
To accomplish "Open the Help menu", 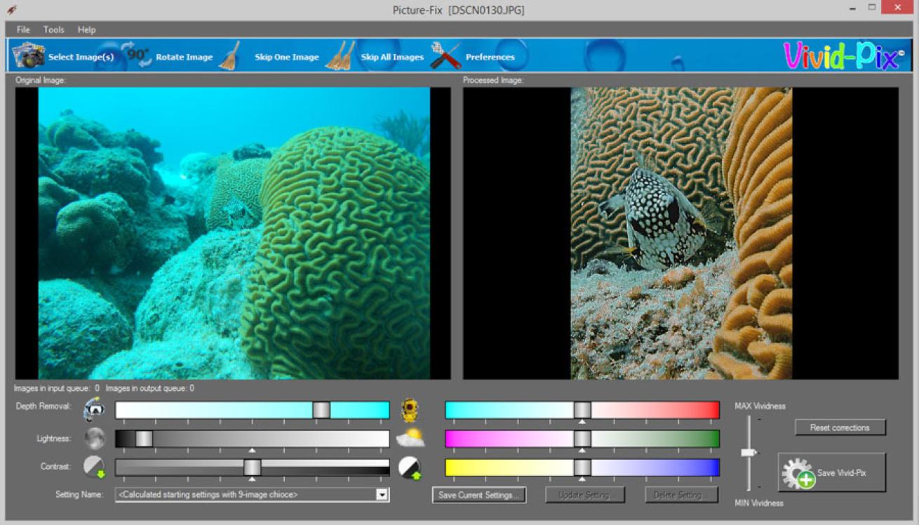I will click(87, 29).
